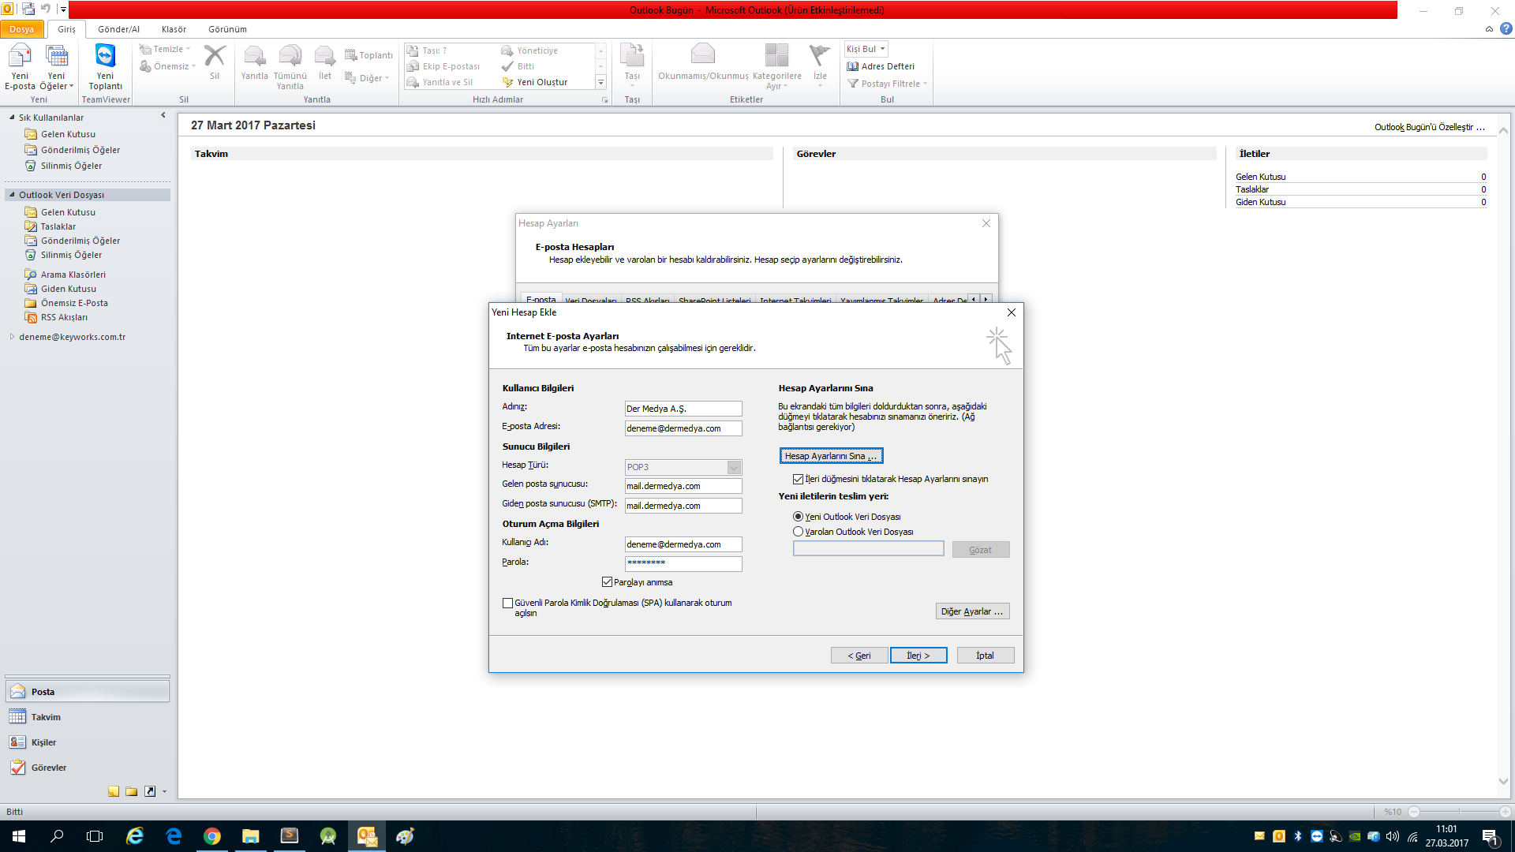Image resolution: width=1515 pixels, height=852 pixels.
Task: Click Diğer Ayarlar button
Action: 972,611
